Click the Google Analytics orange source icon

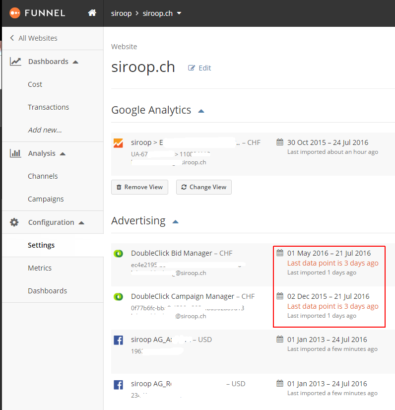click(118, 143)
